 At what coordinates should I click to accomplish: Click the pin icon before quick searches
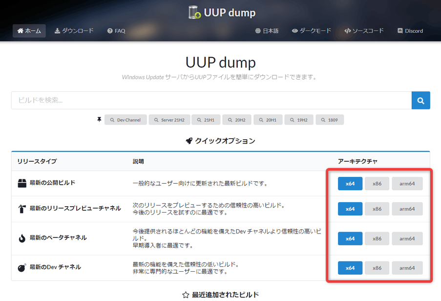(99, 120)
